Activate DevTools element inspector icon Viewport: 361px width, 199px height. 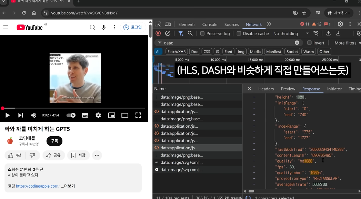tap(158, 24)
